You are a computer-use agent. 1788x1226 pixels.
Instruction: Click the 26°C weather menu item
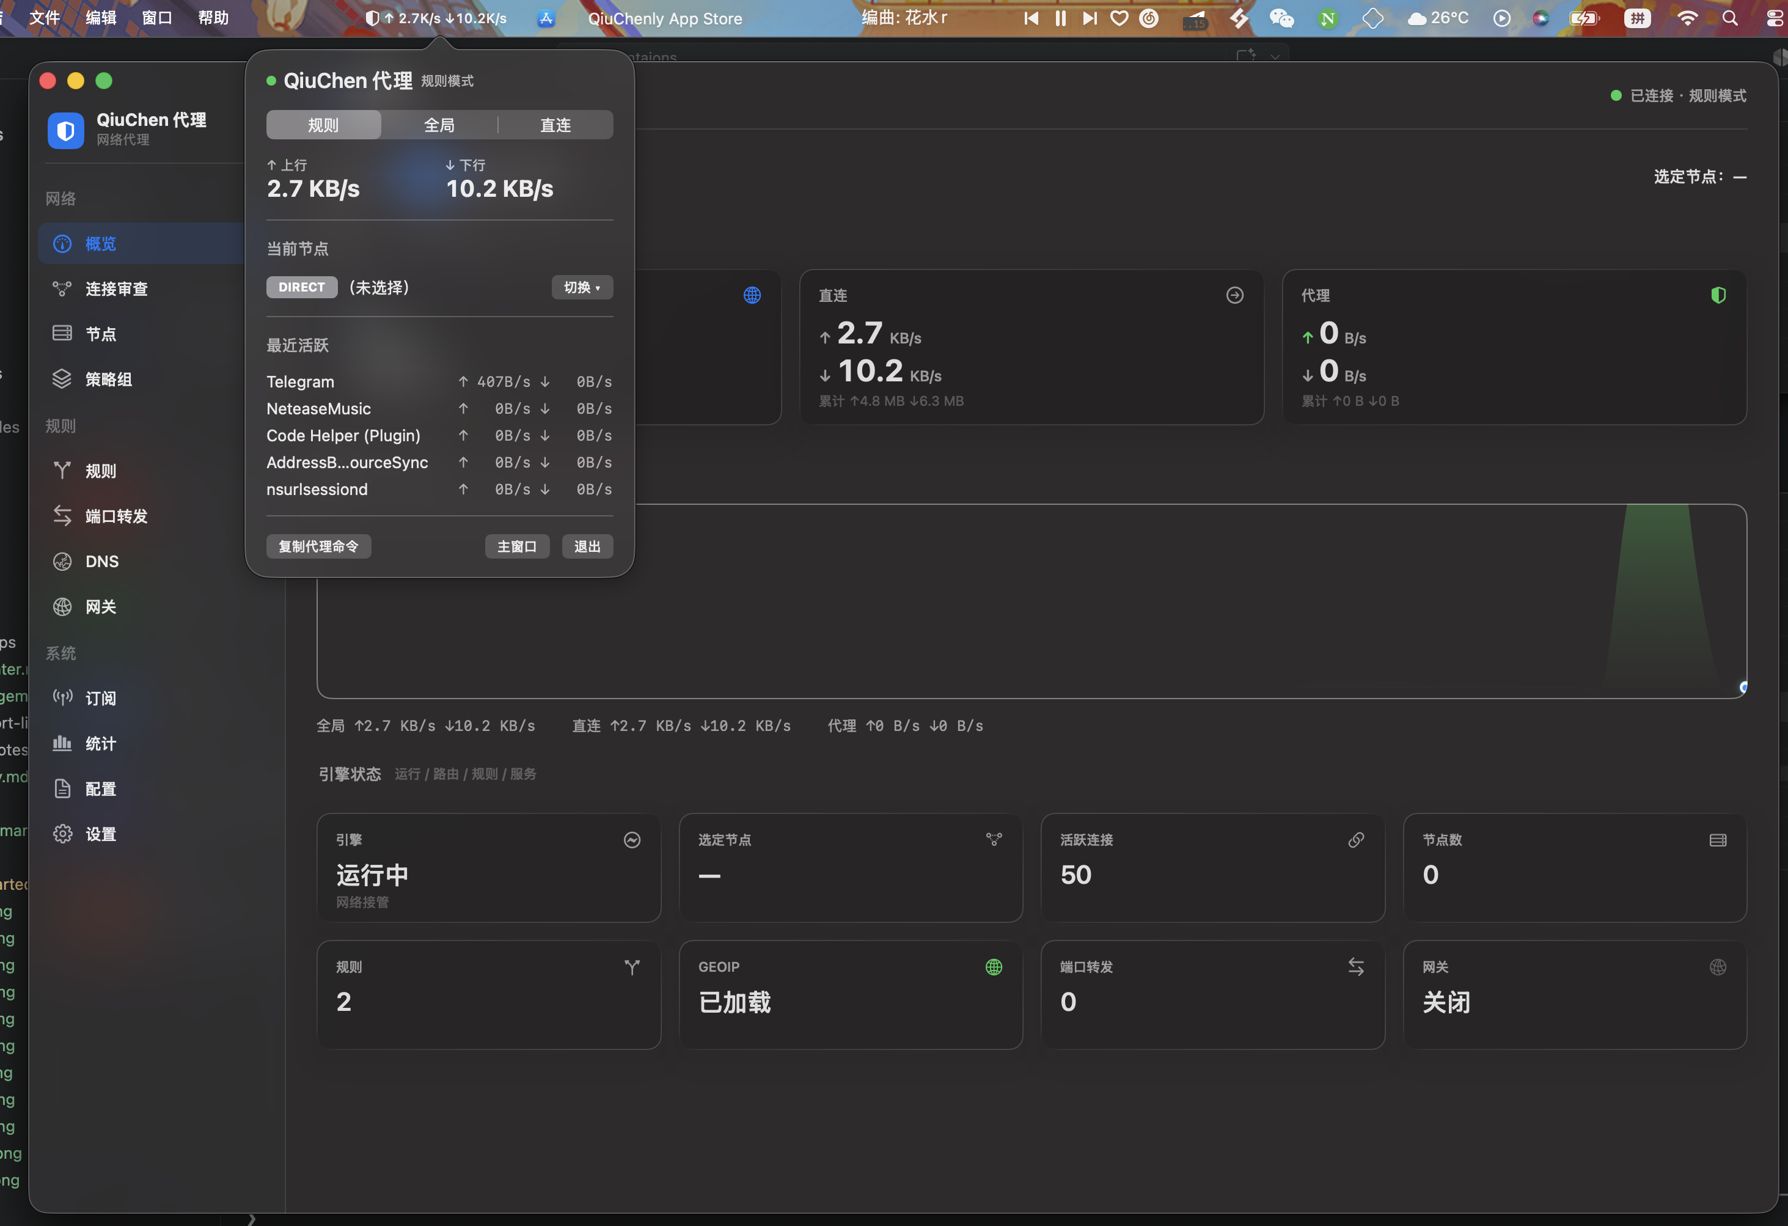click(x=1438, y=18)
